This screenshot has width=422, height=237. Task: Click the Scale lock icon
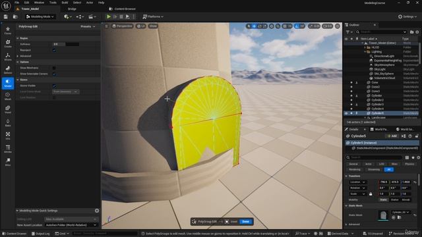[371, 194]
